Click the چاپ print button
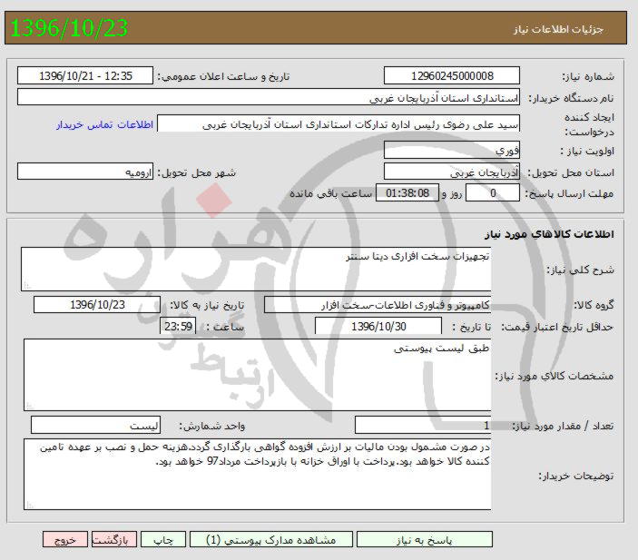The width and height of the screenshot is (638, 560). [163, 540]
